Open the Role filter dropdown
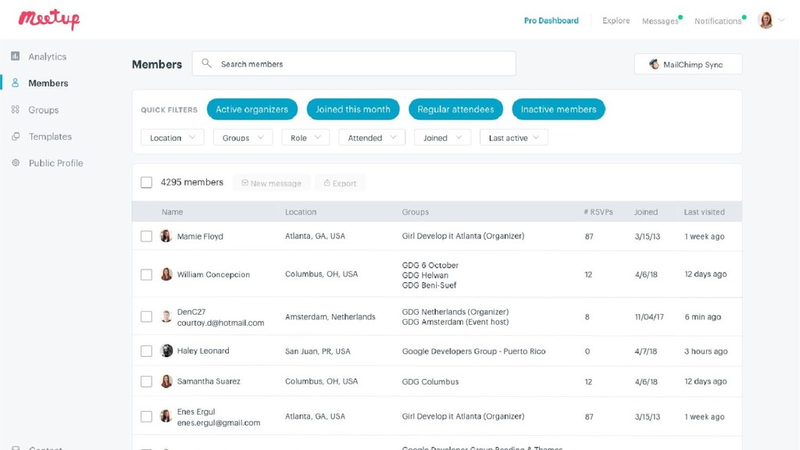The image size is (800, 450). coord(305,138)
